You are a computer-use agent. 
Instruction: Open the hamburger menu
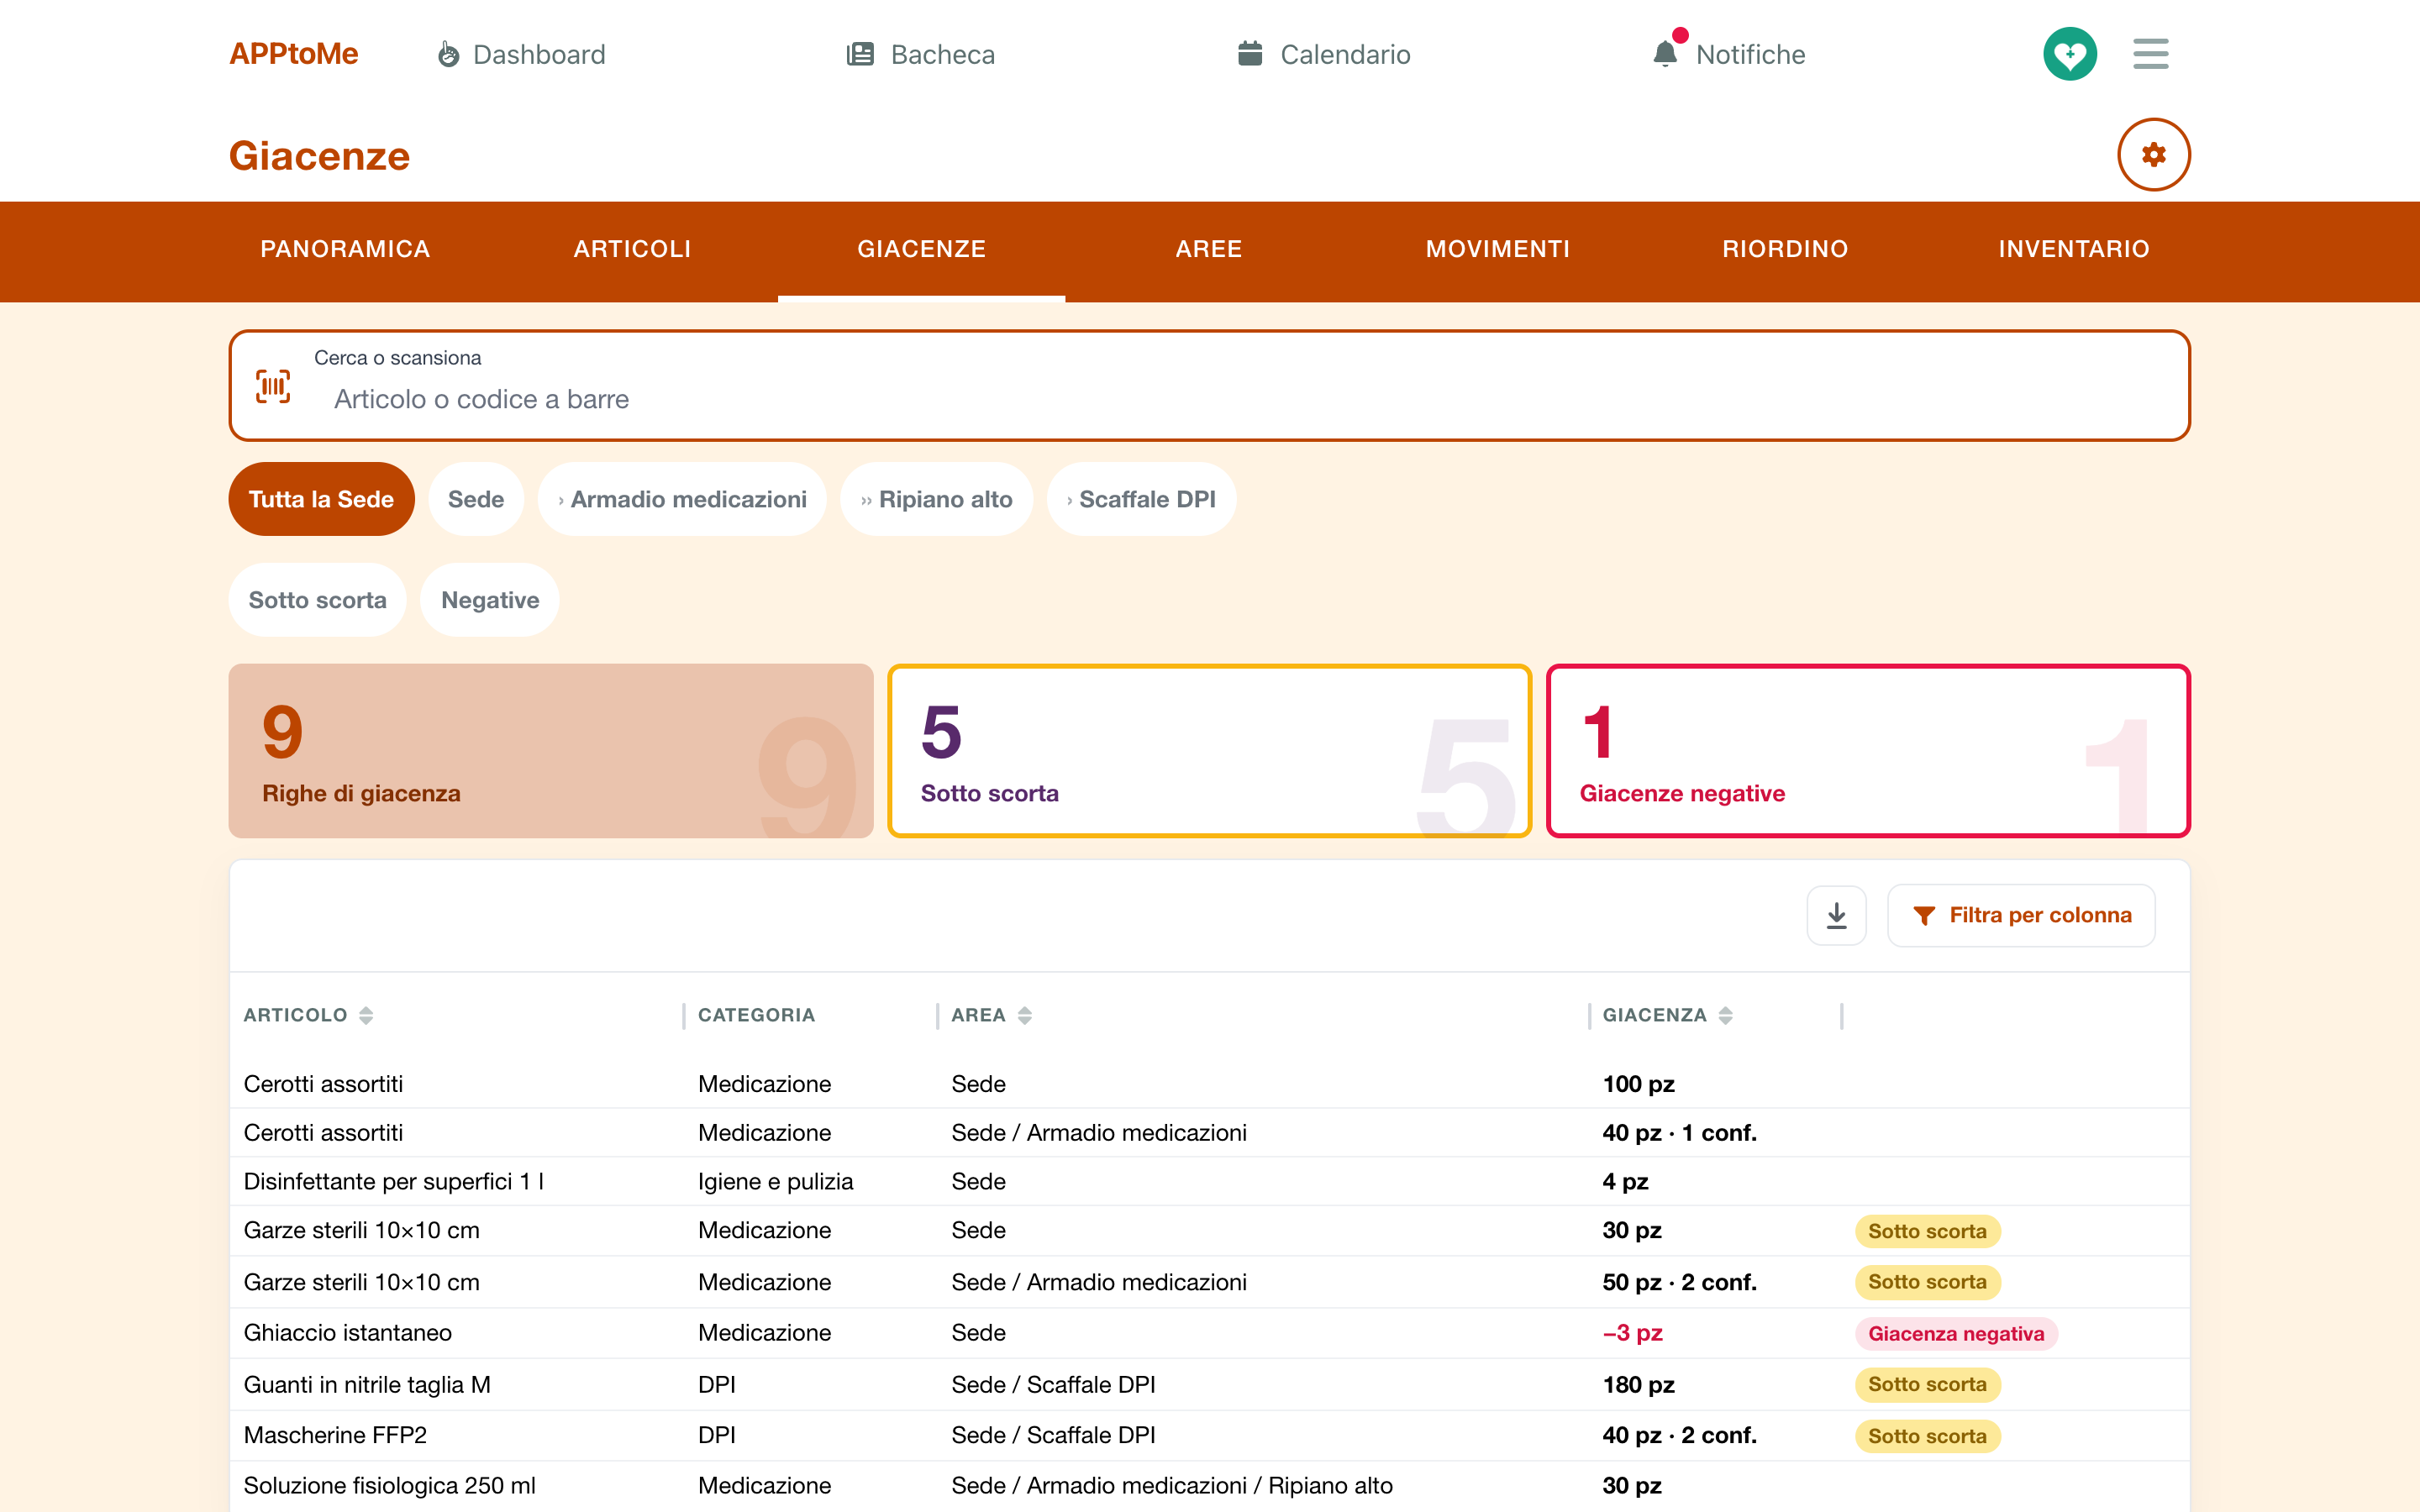[x=2150, y=54]
